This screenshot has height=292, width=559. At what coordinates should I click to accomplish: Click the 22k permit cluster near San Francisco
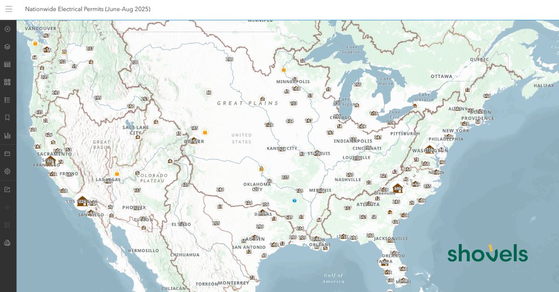pyautogui.click(x=50, y=161)
